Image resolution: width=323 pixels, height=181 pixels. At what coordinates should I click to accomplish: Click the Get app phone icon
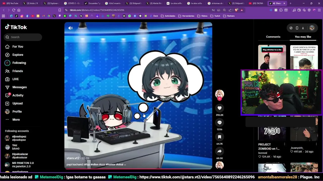click(x=297, y=28)
